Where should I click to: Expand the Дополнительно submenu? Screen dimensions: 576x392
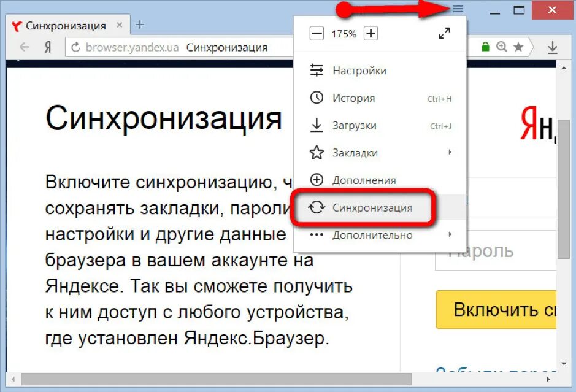click(x=380, y=235)
